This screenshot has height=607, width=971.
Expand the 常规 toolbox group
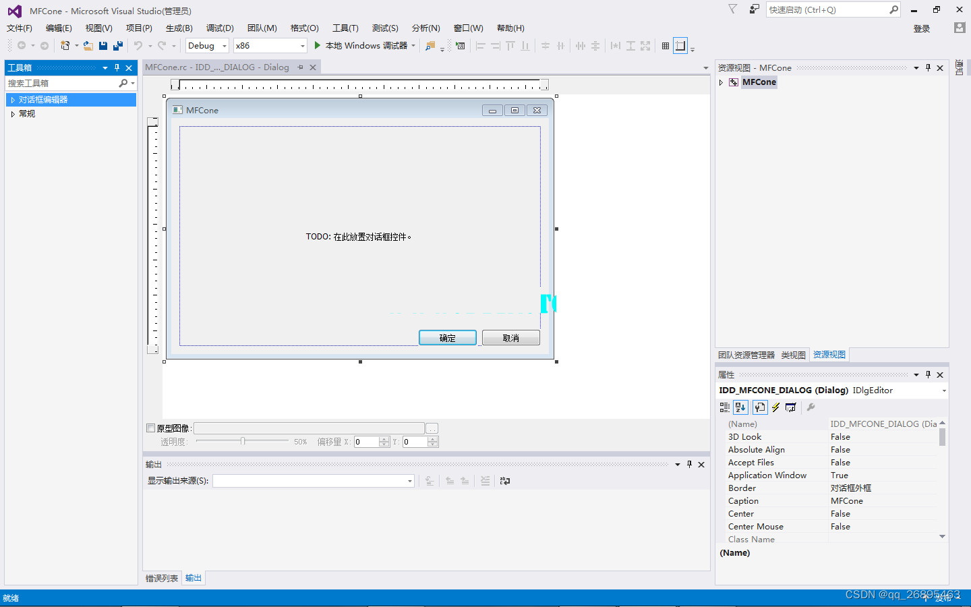click(13, 114)
